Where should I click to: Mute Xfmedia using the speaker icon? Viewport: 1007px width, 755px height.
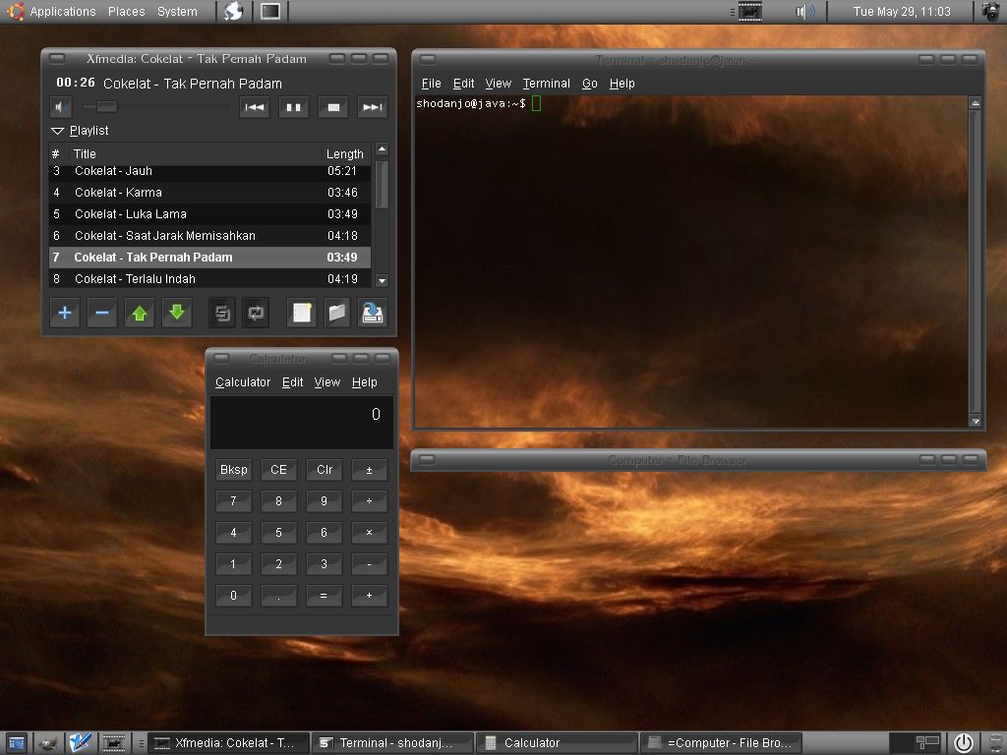(60, 107)
